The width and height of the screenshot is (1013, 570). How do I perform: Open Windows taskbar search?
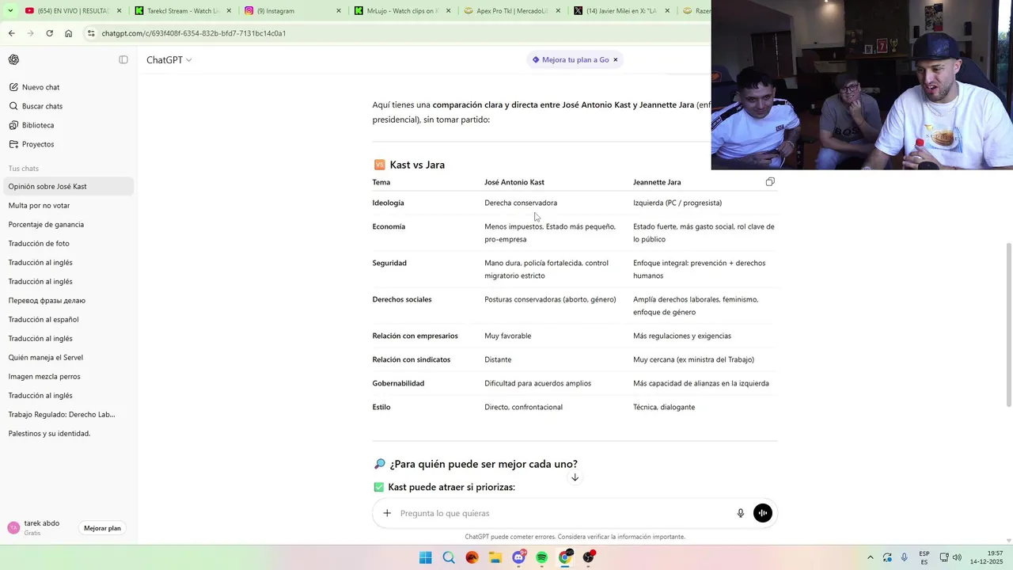point(449,557)
